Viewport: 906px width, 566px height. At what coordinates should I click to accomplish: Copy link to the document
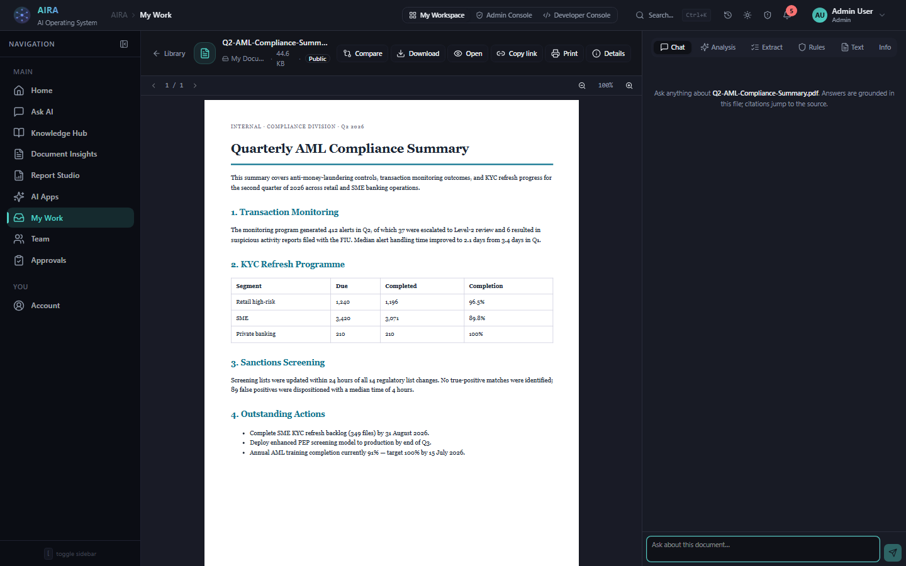(517, 53)
